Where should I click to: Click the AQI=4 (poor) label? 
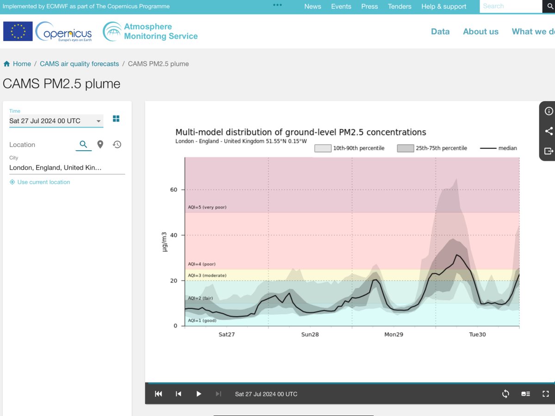pos(202,264)
